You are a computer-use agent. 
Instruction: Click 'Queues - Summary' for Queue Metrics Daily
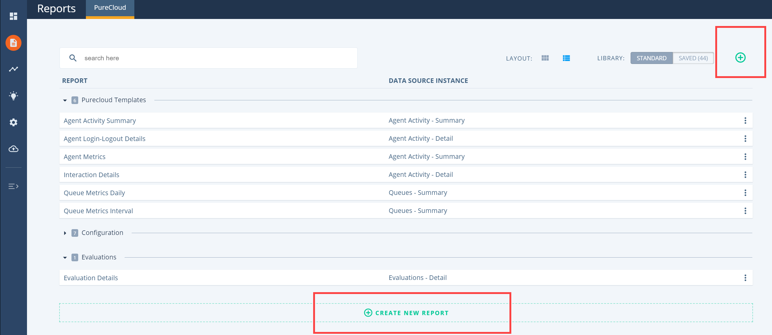pos(418,192)
